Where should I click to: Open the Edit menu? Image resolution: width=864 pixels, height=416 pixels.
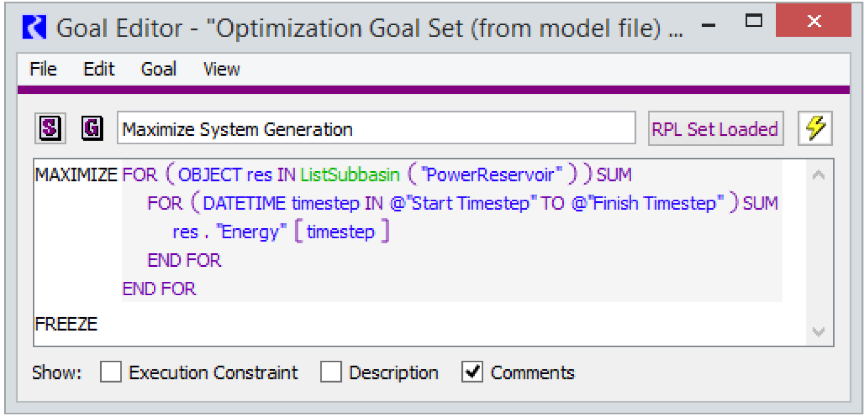click(99, 69)
